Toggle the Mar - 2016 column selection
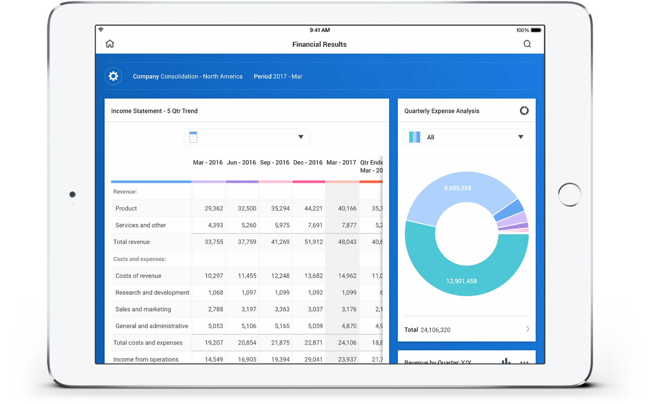The image size is (649, 404). [x=207, y=163]
